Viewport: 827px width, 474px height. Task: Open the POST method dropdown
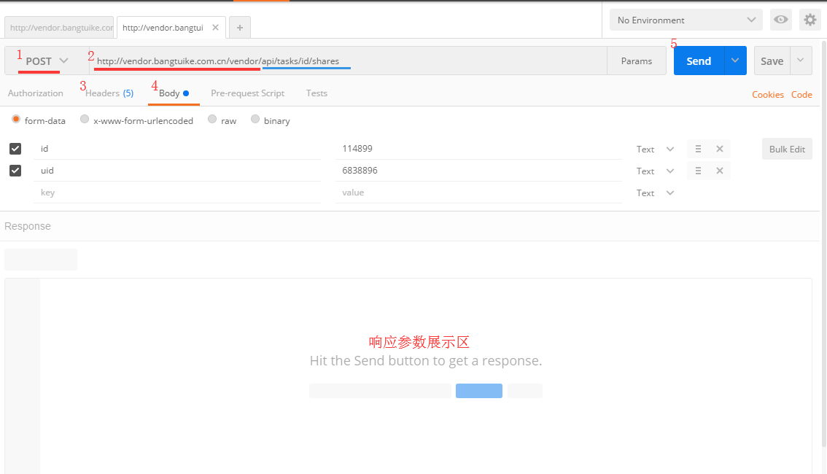tap(47, 61)
